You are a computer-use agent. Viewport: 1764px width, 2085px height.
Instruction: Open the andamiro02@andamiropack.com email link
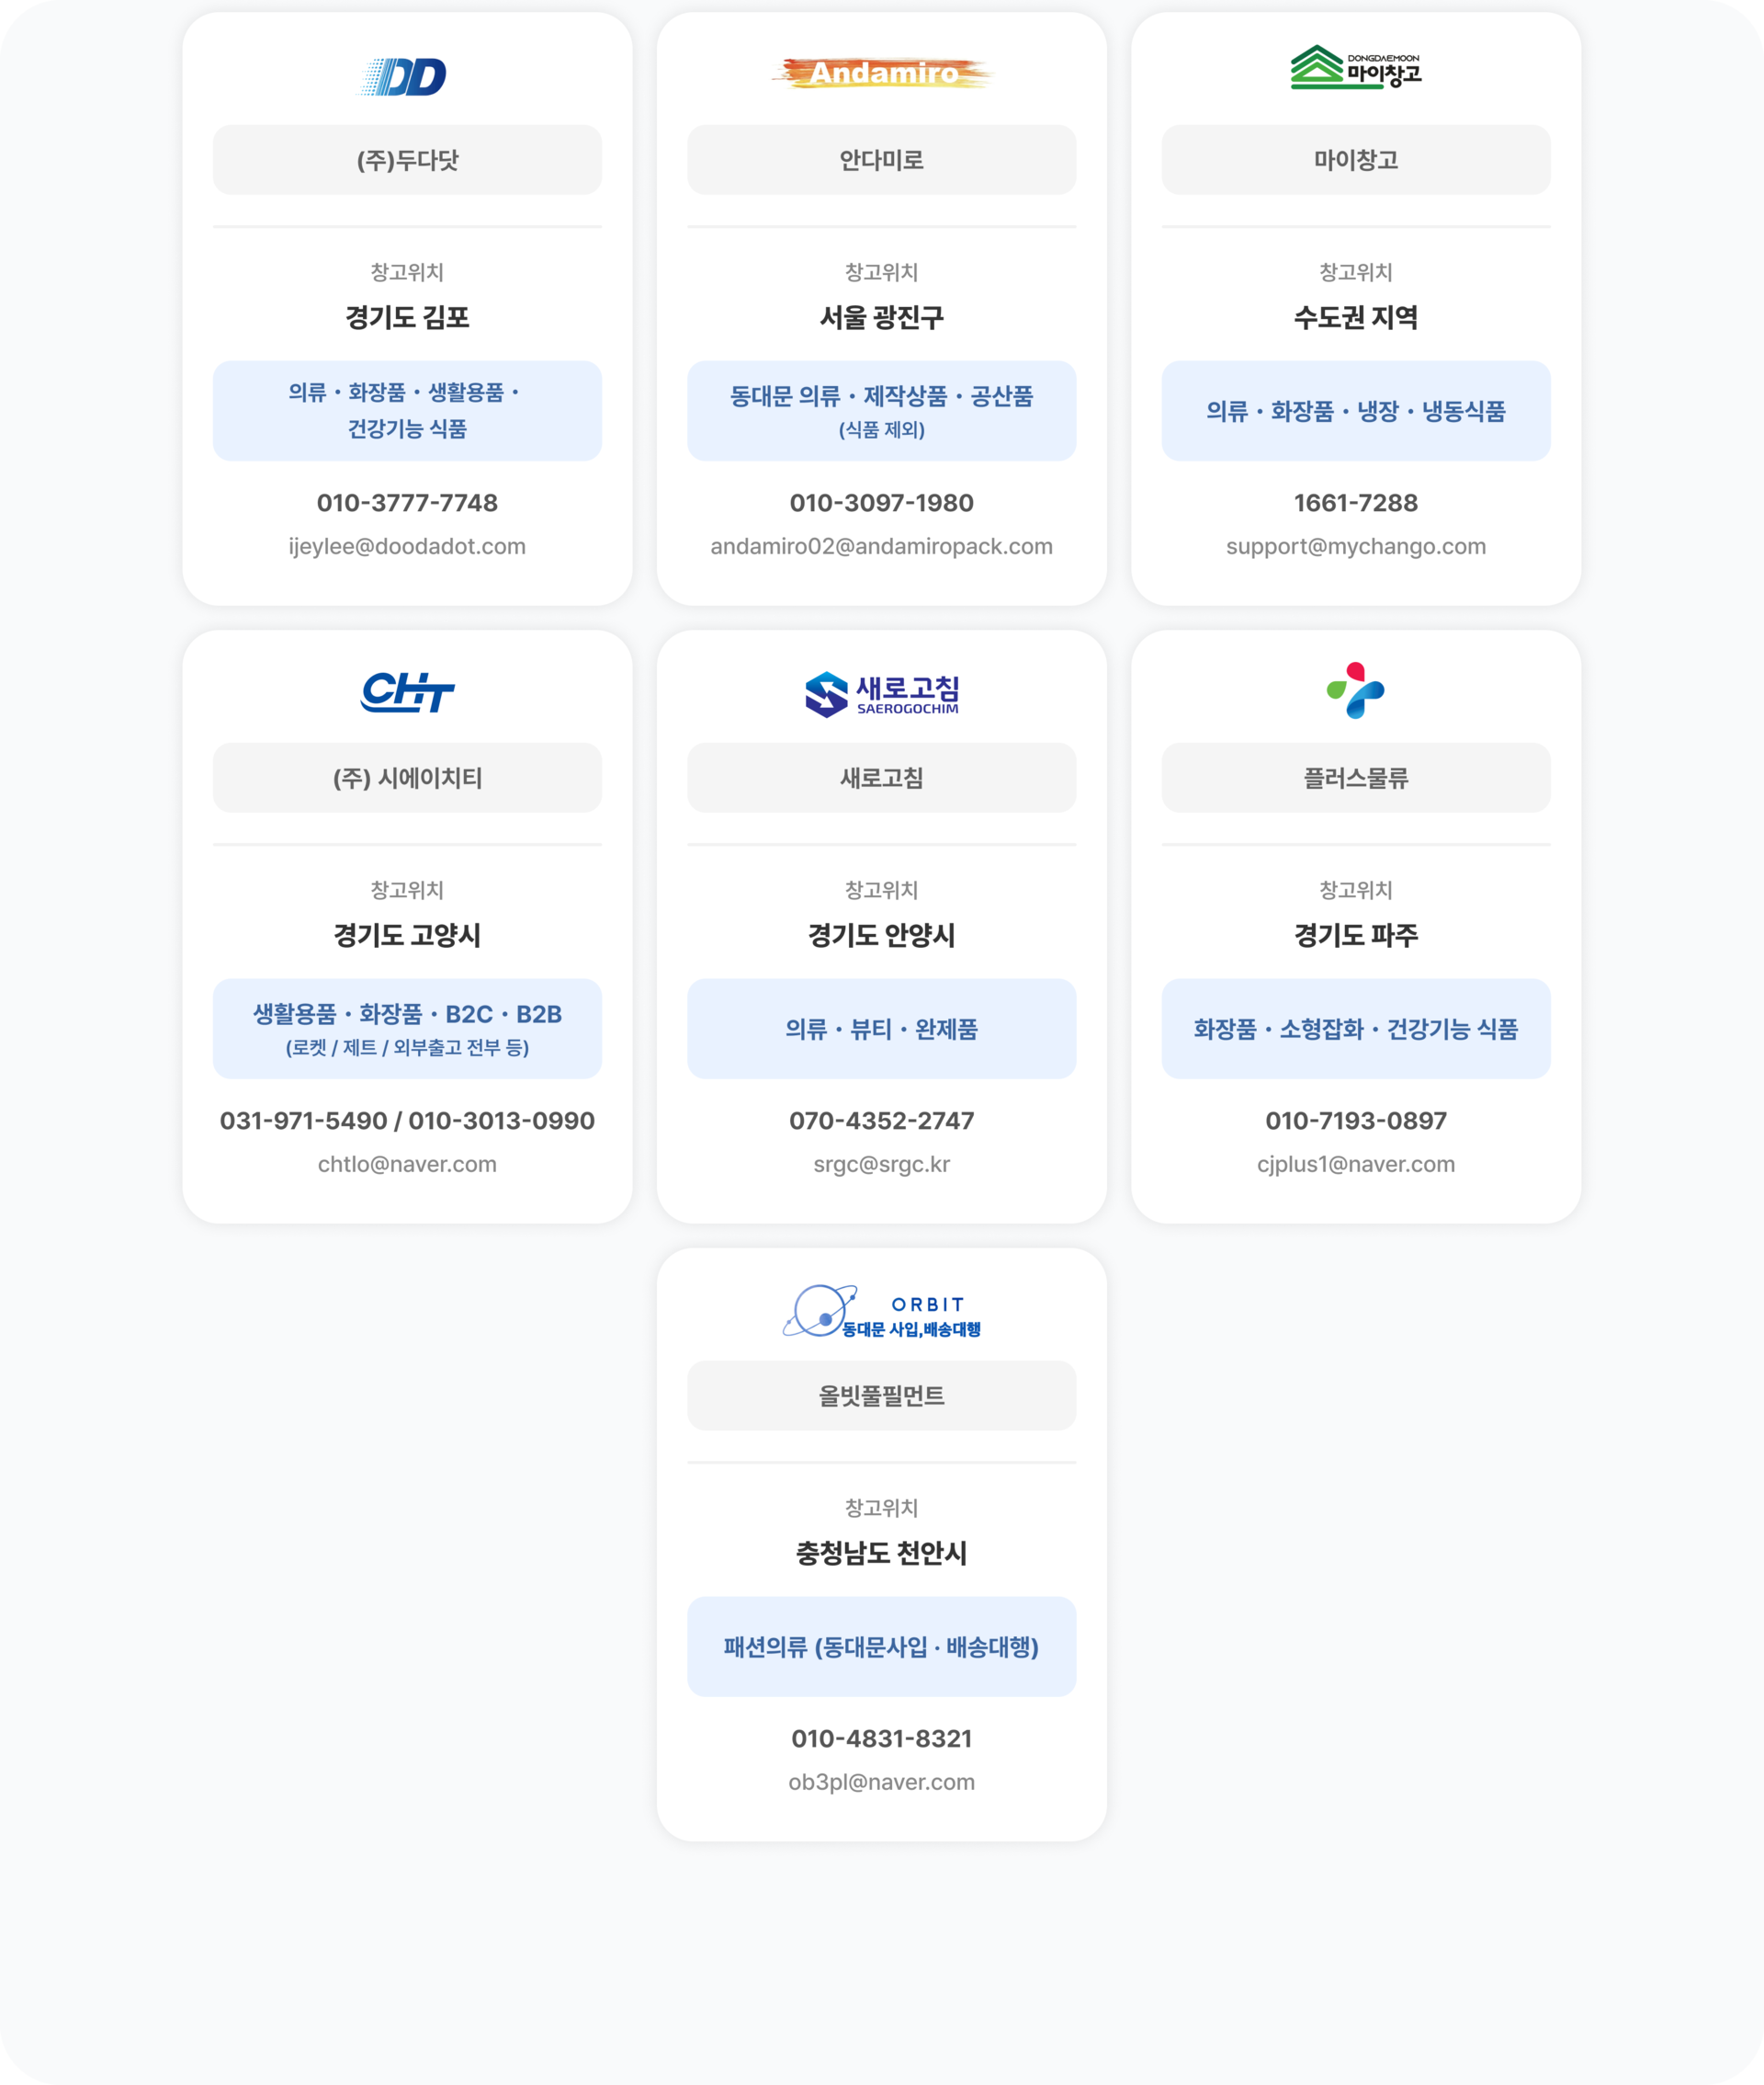882,546
